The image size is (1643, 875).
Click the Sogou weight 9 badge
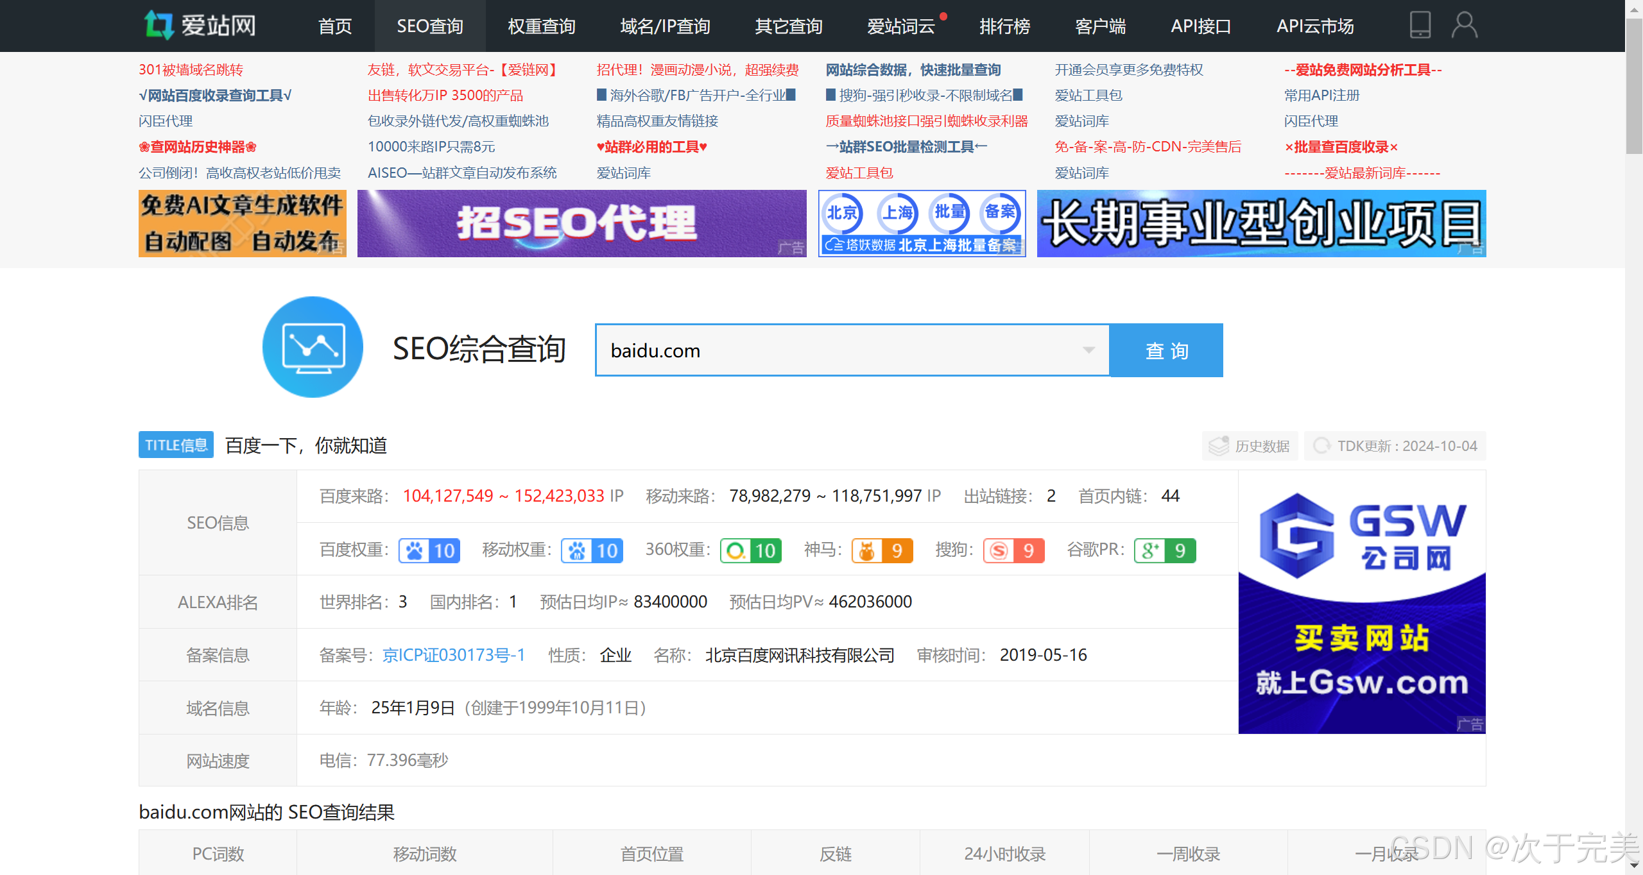pos(1013,550)
